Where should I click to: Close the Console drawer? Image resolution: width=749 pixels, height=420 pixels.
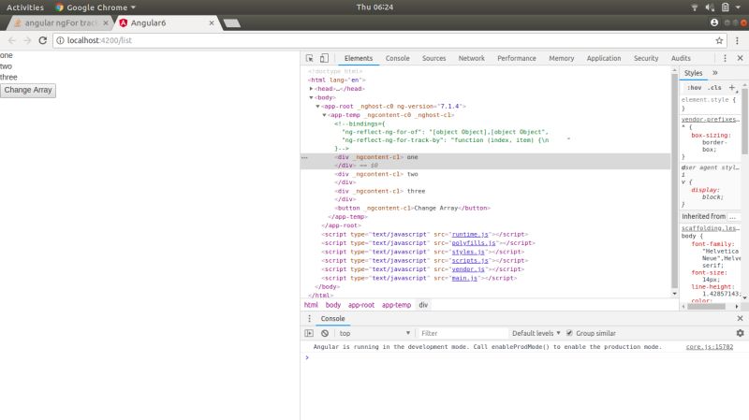pos(740,318)
